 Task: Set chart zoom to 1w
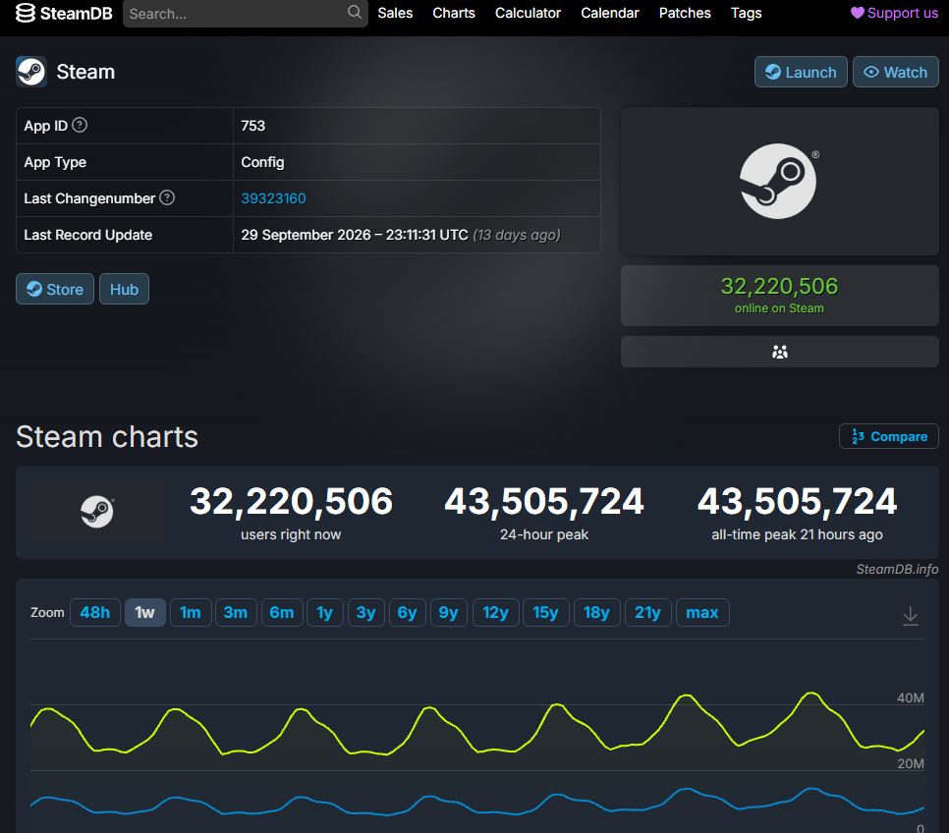pos(145,613)
